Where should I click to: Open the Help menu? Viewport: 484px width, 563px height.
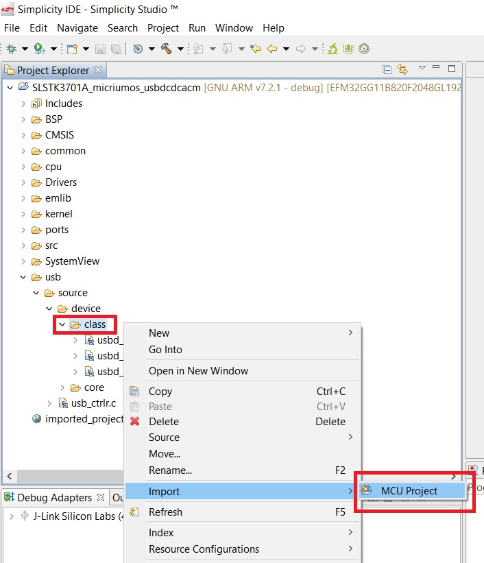[274, 28]
